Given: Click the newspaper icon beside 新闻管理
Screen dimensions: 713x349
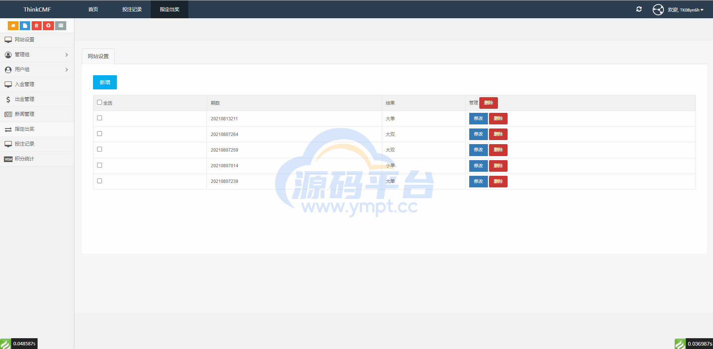Looking at the screenshot, I should click(8, 114).
